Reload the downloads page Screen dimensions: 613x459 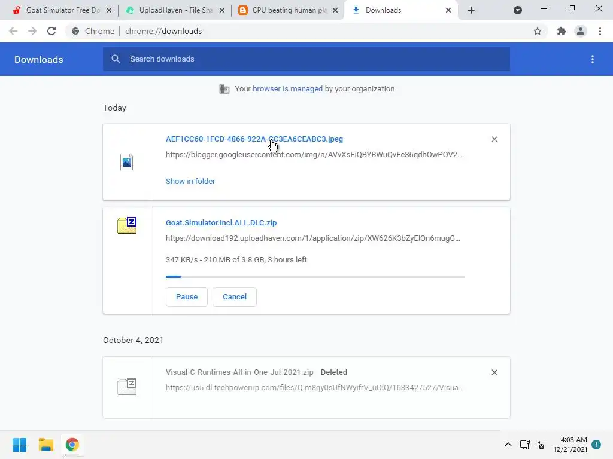coord(51,31)
